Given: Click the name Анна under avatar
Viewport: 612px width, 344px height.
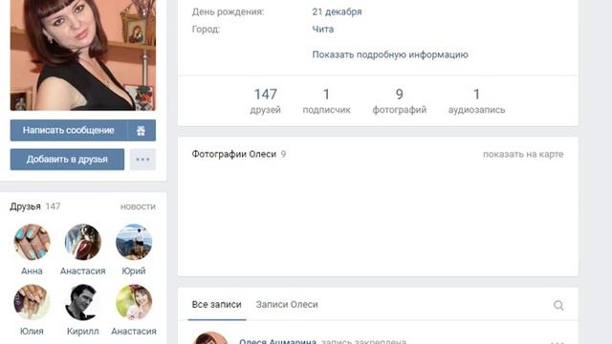Looking at the screenshot, I should tap(32, 270).
